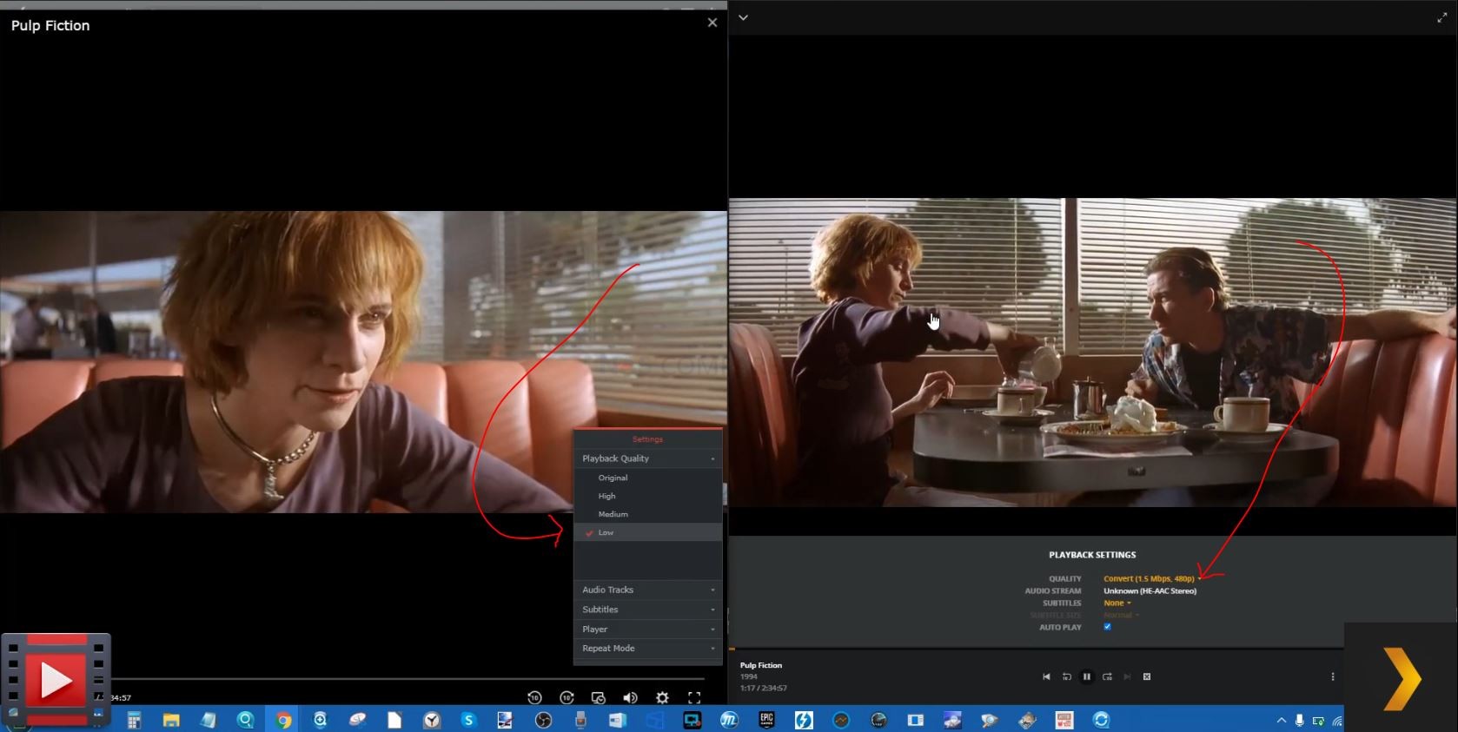1458x732 pixels.
Task: Open Plex more options menu
Action: pos(1332,676)
